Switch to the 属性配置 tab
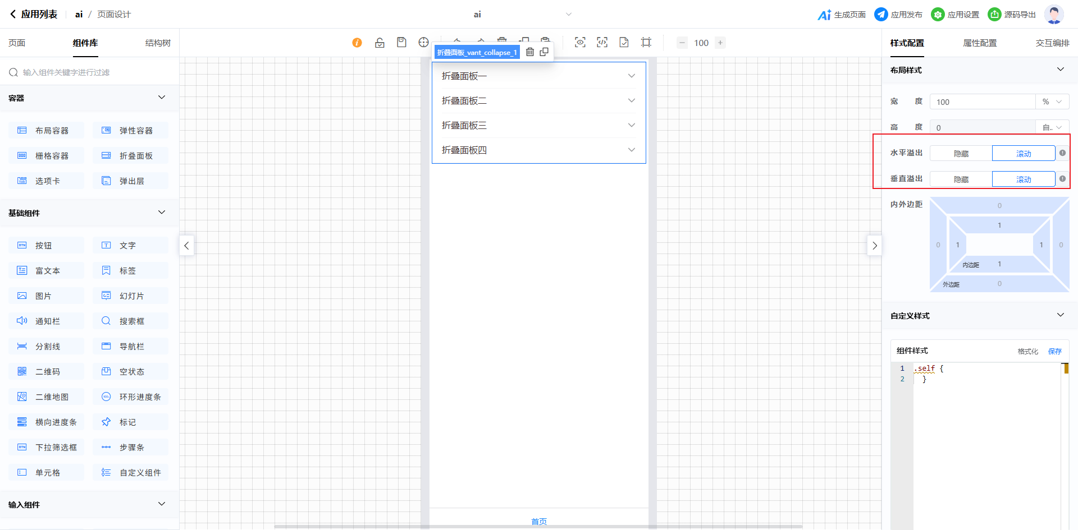The height and width of the screenshot is (530, 1078). click(980, 43)
